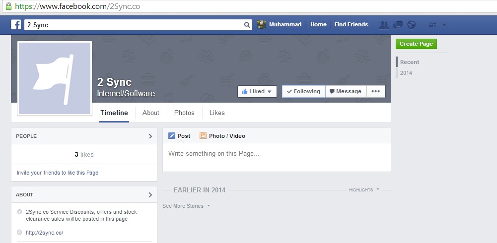The width and height of the screenshot is (497, 243).
Task: Open the messages icon in top bar
Action: point(398,25)
